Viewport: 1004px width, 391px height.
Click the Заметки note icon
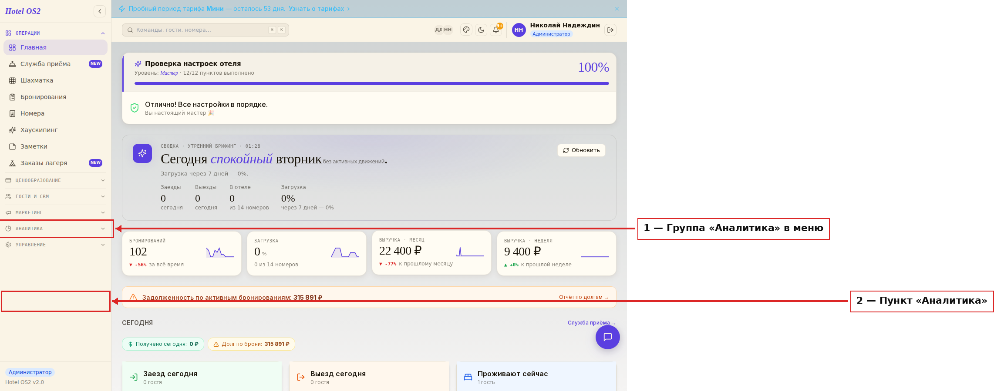pyautogui.click(x=13, y=146)
